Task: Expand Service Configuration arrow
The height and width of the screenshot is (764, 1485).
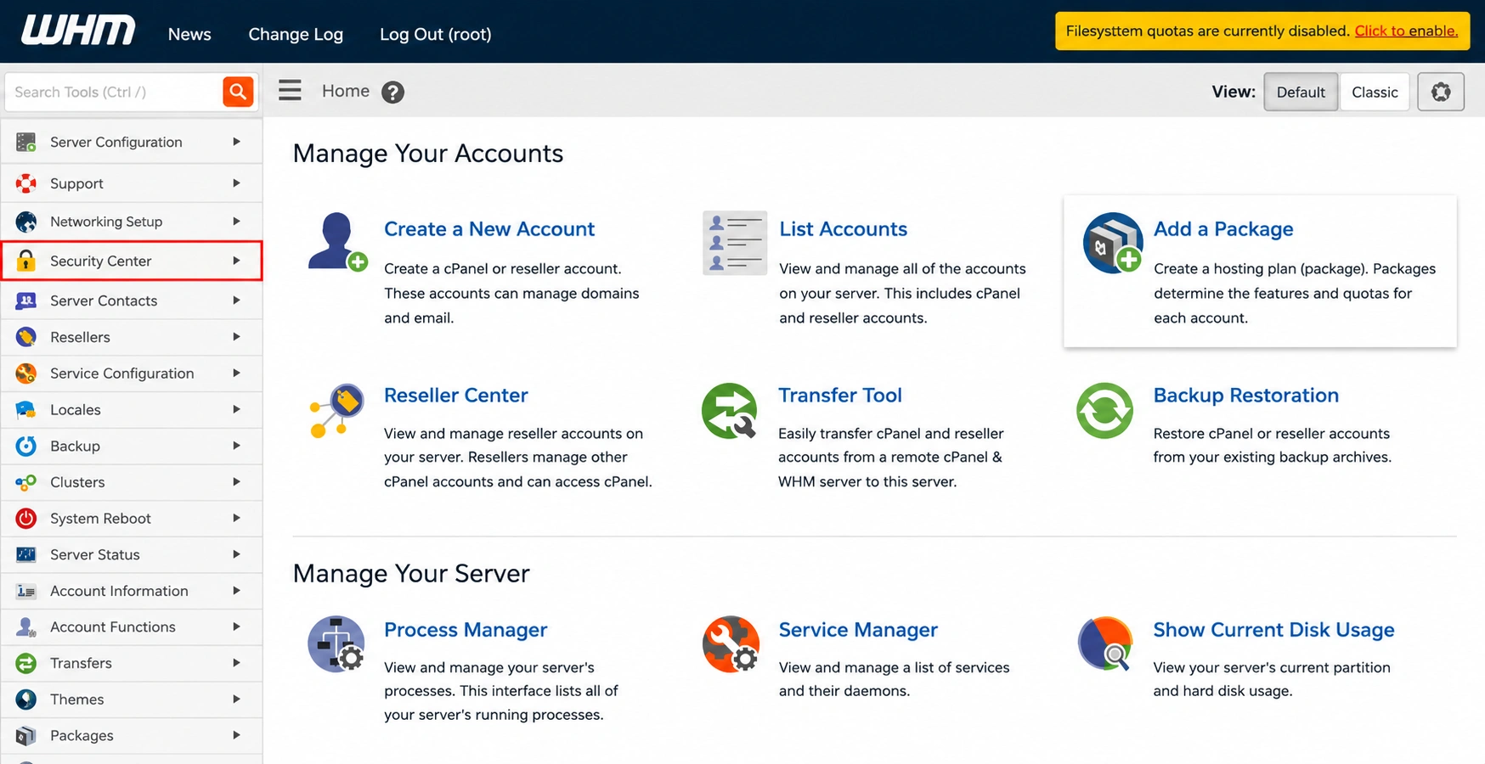Action: point(236,374)
